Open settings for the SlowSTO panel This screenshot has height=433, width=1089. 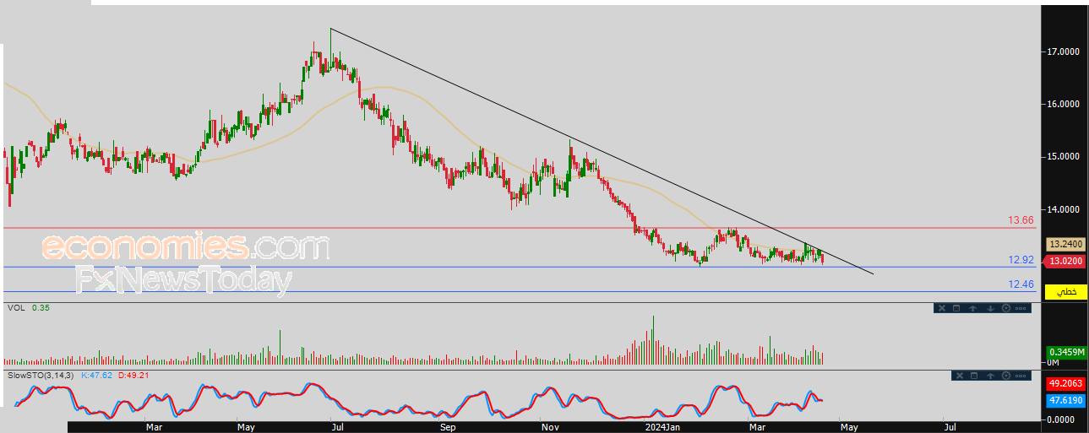pyautogui.click(x=1006, y=376)
